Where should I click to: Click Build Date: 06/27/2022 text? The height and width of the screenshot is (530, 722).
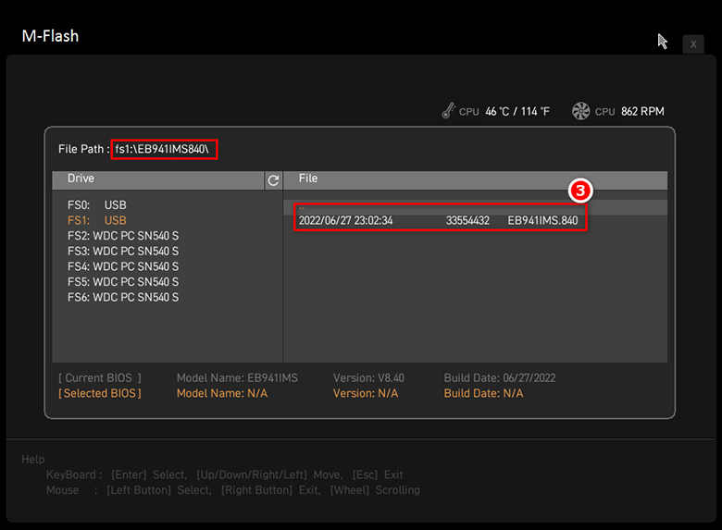click(500, 378)
